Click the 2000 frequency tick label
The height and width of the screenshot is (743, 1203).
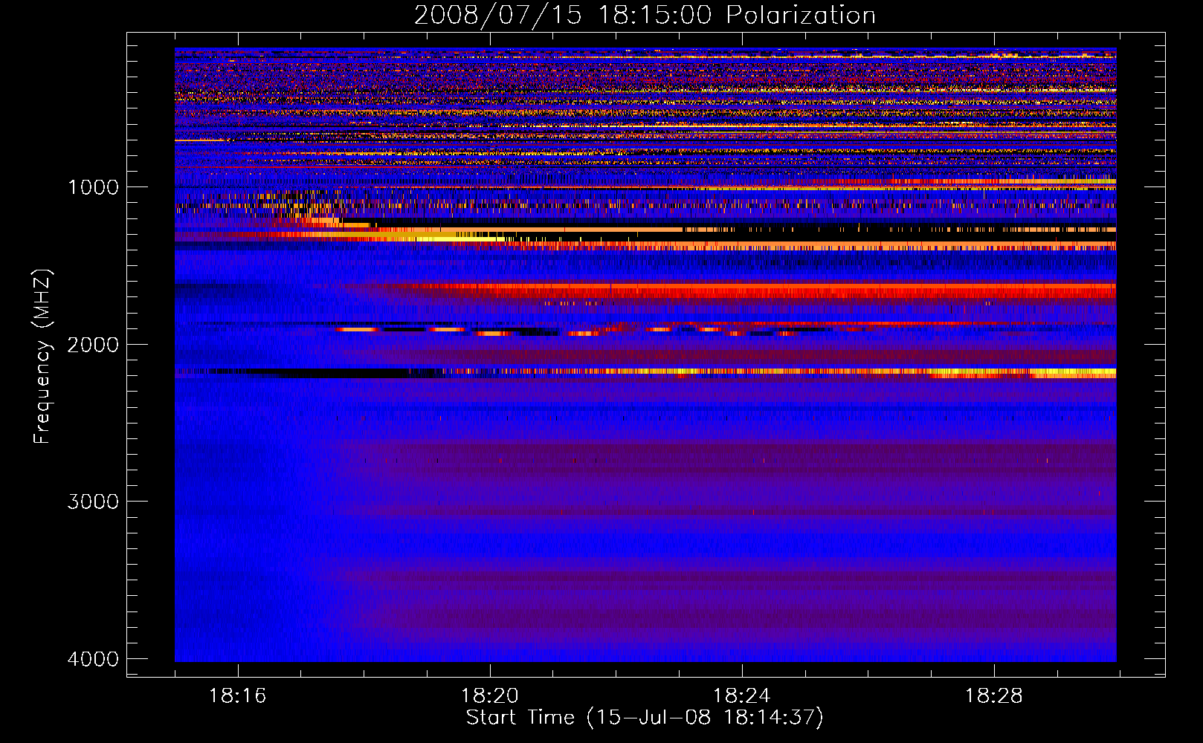point(93,344)
